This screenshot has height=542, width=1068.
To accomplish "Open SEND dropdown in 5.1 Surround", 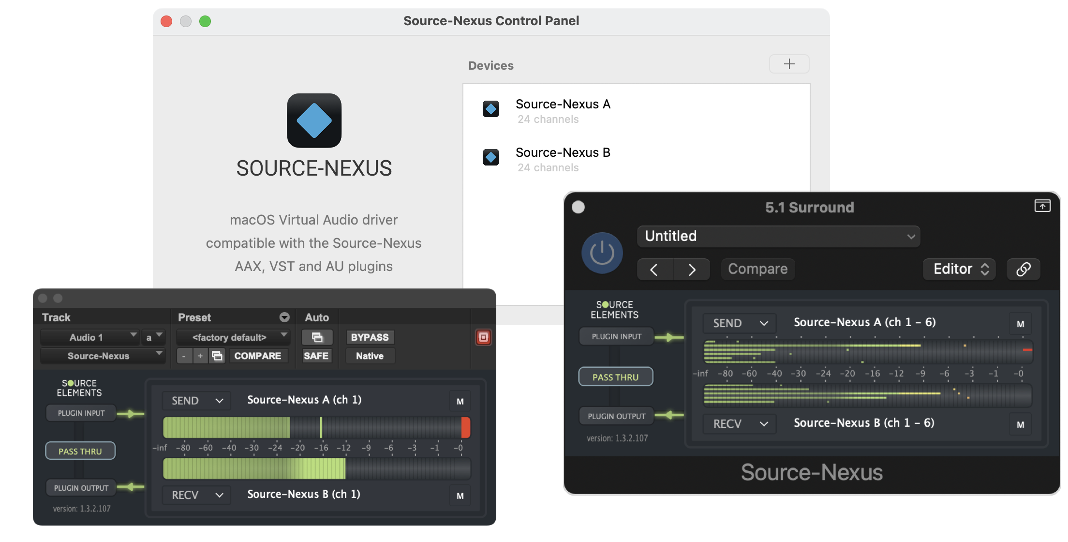I will pos(740,323).
